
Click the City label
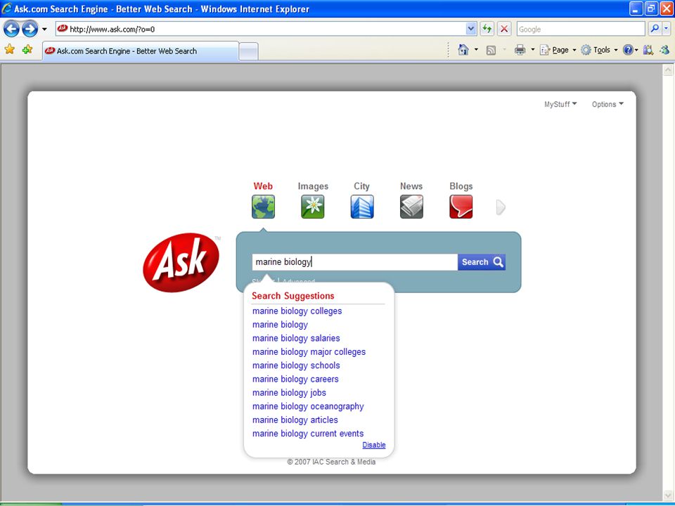pos(361,186)
